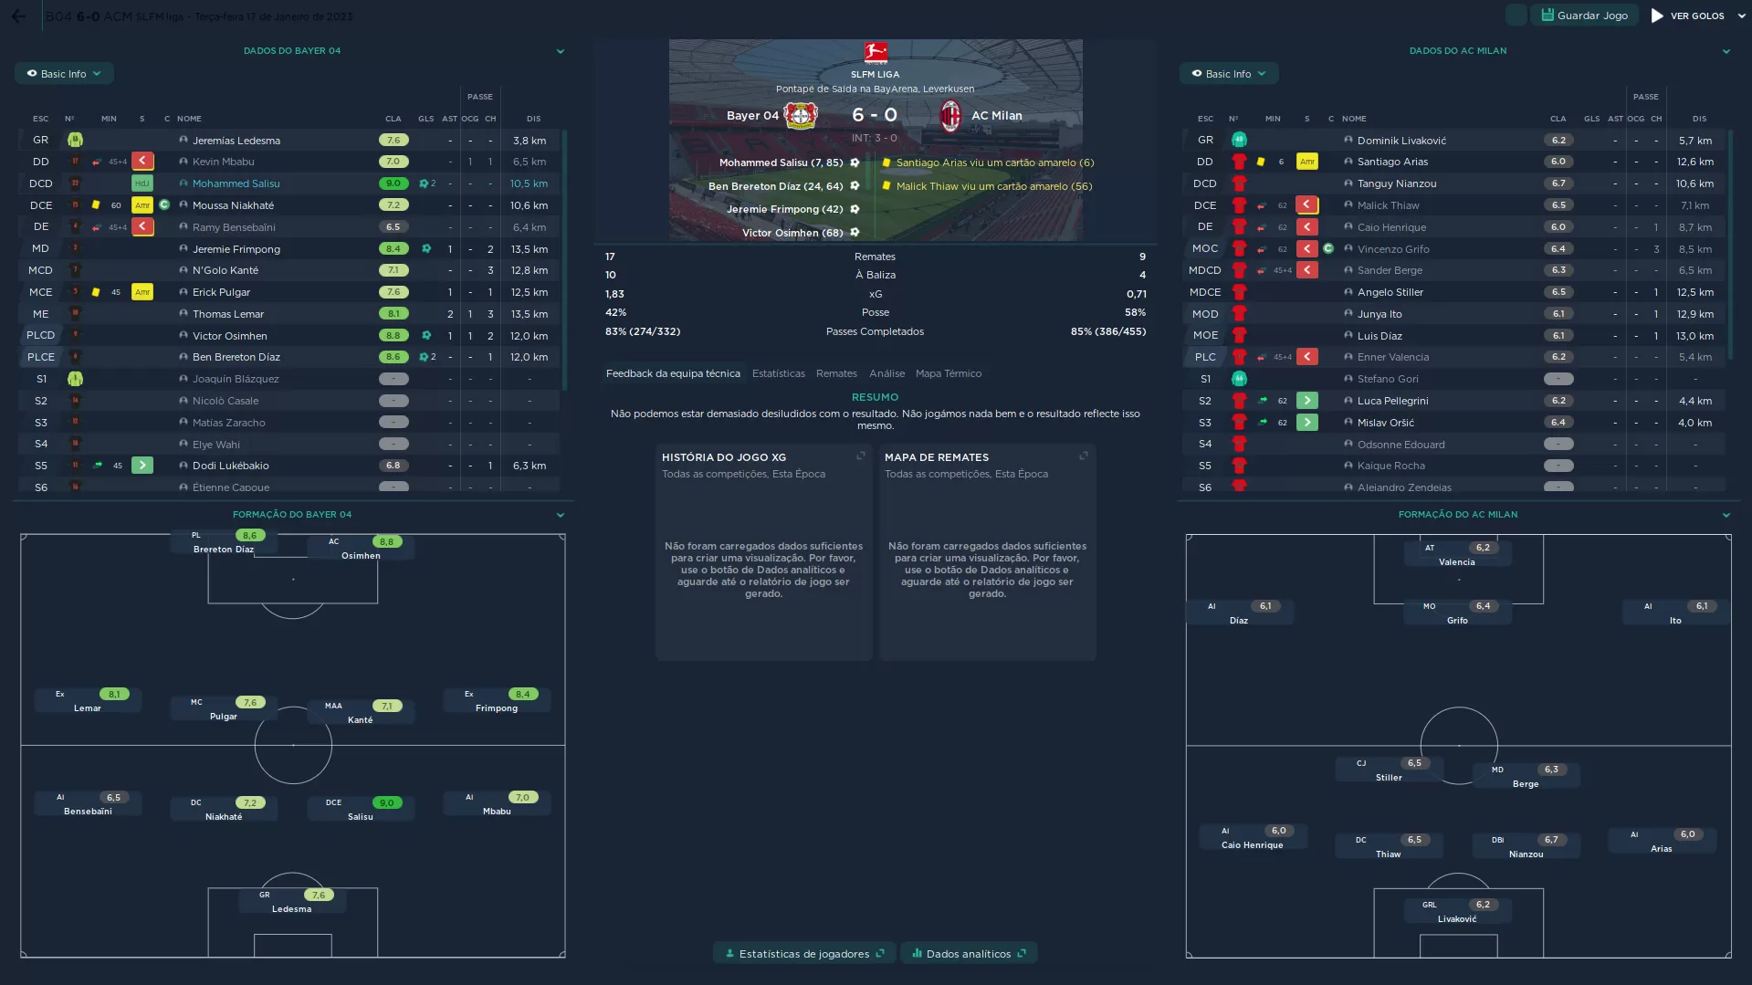The width and height of the screenshot is (1752, 985).
Task: Collapse the Dados do AC Milan panel chevron
Action: tap(1726, 51)
